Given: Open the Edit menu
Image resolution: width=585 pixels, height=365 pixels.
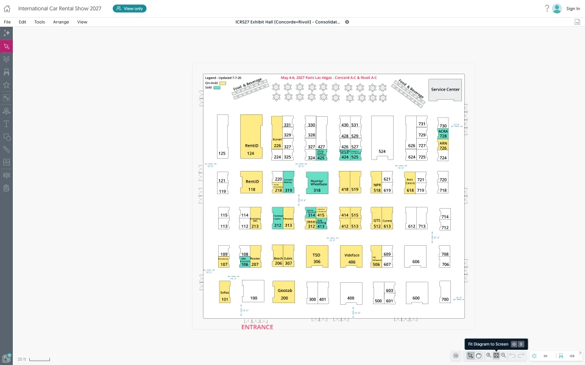Looking at the screenshot, I should (x=23, y=22).
